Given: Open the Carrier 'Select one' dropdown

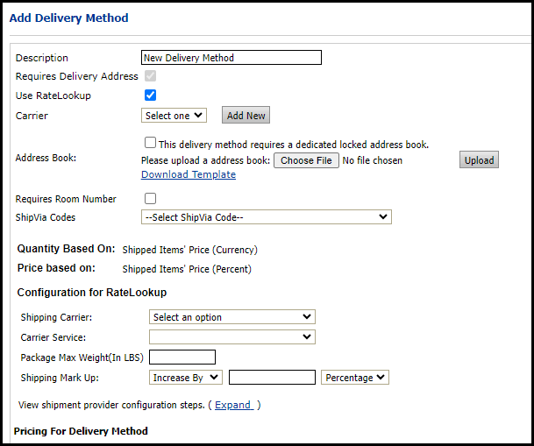Looking at the screenshot, I should coord(174,116).
